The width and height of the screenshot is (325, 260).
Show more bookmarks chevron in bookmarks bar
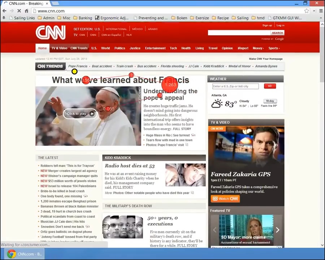pos(321,18)
